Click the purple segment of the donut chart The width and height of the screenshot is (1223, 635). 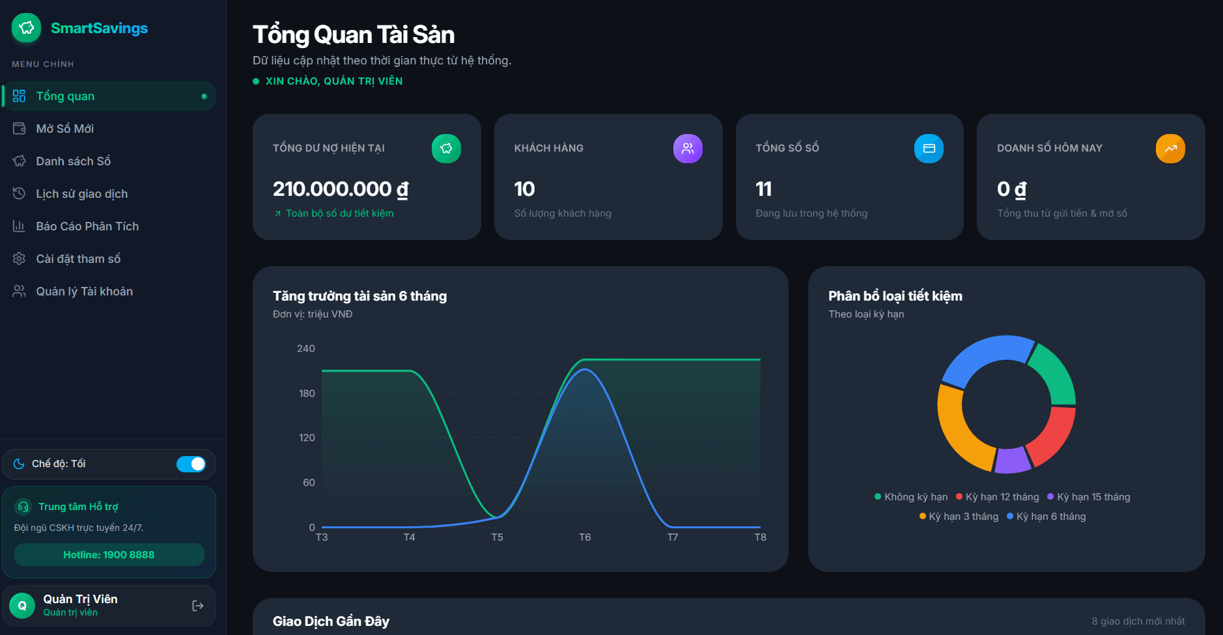tap(1013, 461)
